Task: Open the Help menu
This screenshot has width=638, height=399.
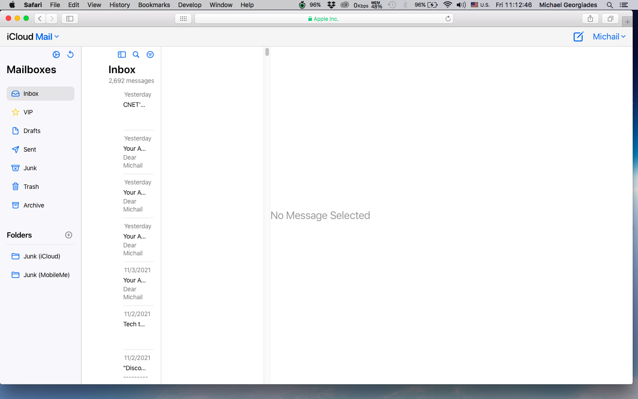Action: [x=247, y=5]
